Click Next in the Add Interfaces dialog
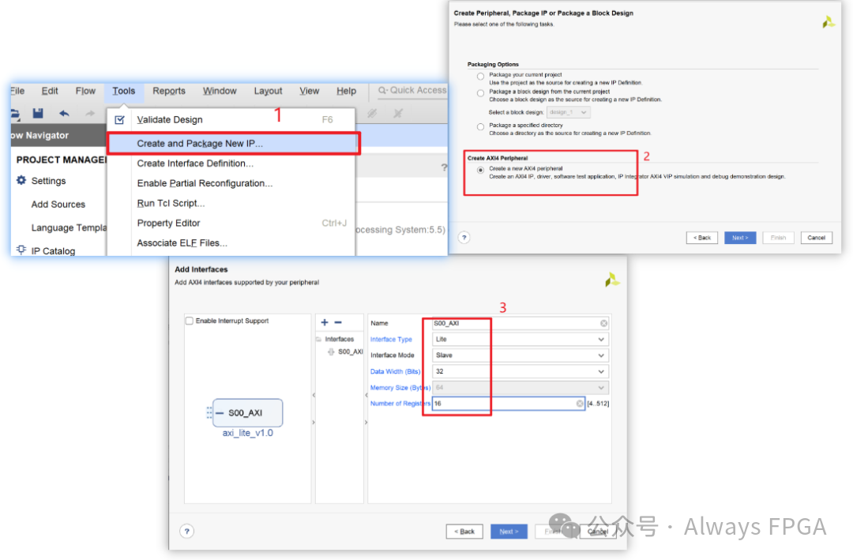 [x=509, y=531]
